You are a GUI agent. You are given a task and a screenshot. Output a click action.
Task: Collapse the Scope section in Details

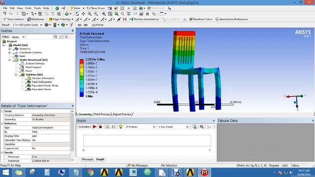click(2, 111)
